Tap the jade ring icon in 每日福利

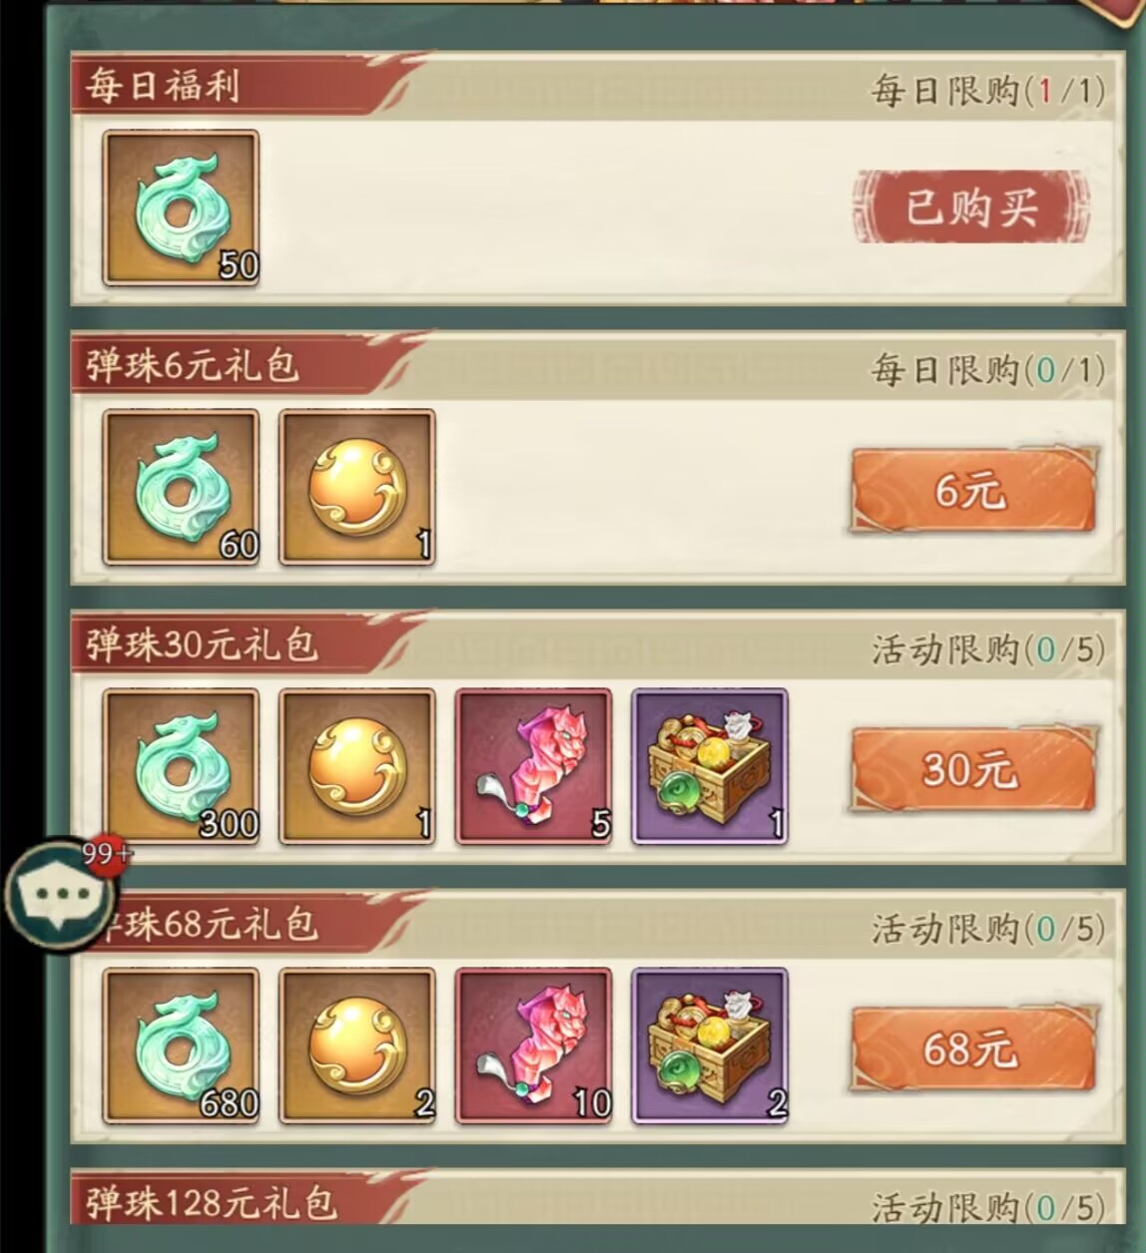click(x=181, y=209)
